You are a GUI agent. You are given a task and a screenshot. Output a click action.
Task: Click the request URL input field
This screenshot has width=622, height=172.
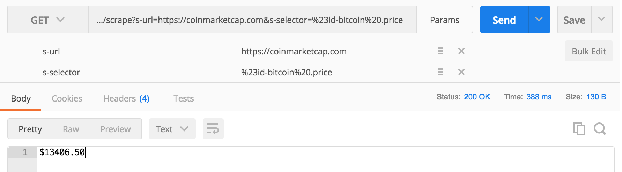tap(251, 20)
